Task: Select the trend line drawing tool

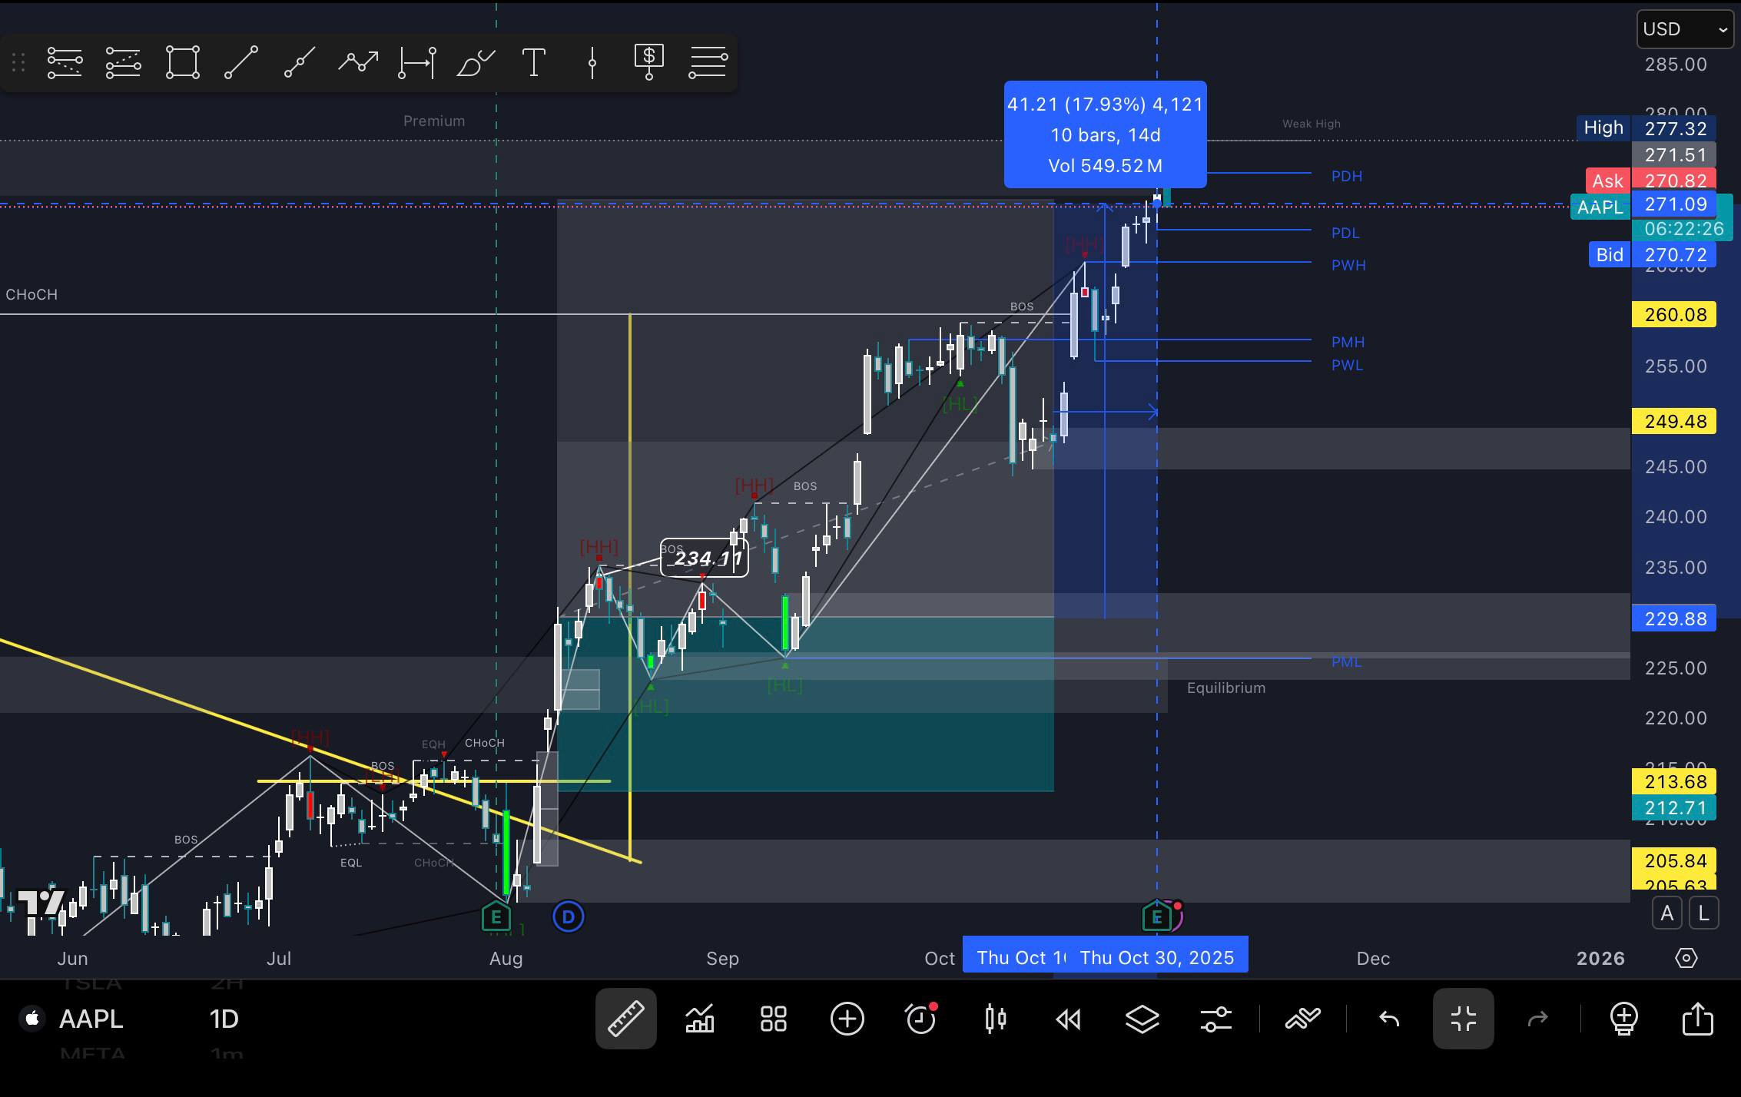Action: pos(240,62)
